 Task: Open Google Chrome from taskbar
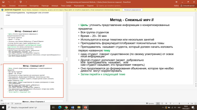[x=66, y=107]
